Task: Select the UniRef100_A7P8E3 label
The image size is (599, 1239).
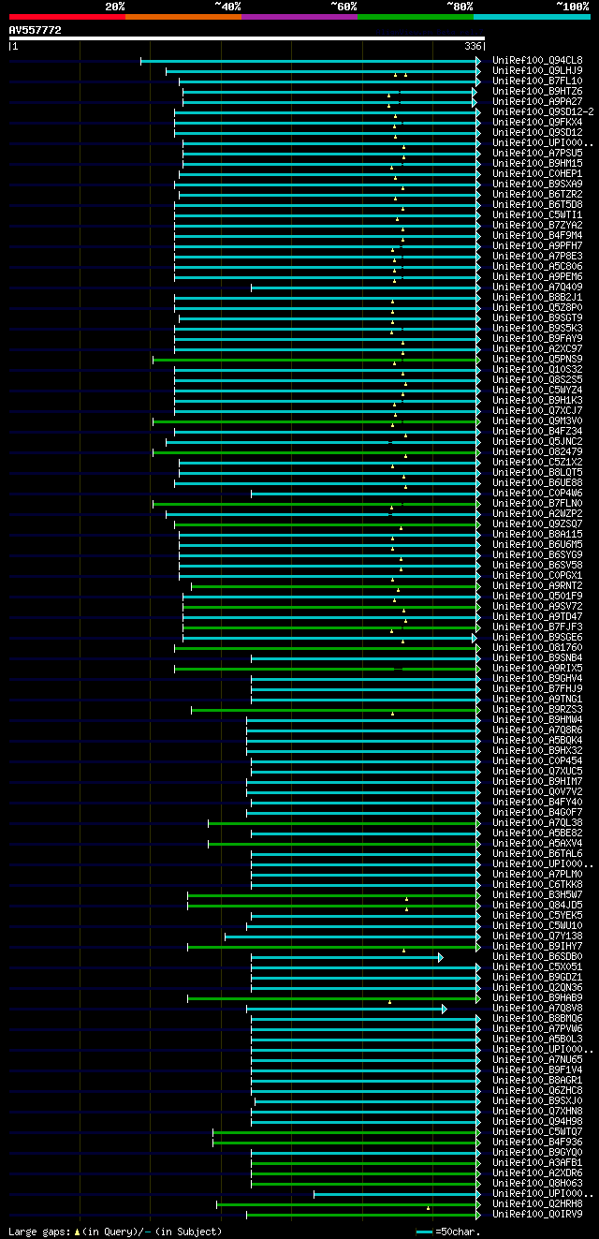Action: (x=537, y=257)
